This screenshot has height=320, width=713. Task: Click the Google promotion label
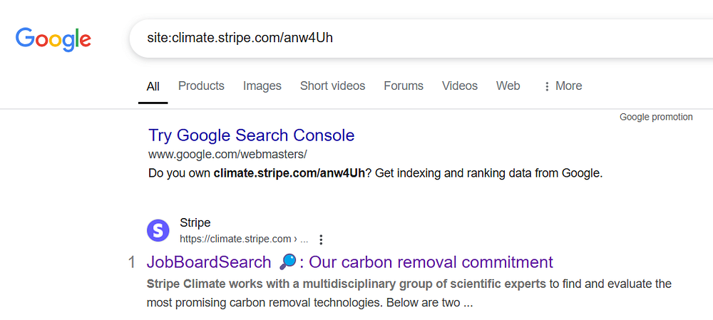pos(656,117)
